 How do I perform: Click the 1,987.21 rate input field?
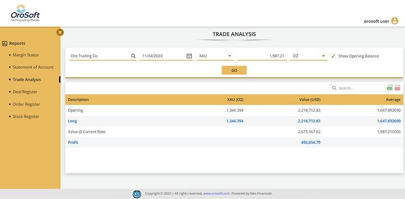coord(262,56)
